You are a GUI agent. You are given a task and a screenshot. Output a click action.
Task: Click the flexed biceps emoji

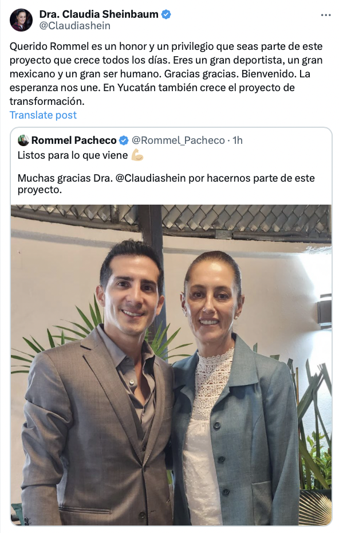point(137,155)
